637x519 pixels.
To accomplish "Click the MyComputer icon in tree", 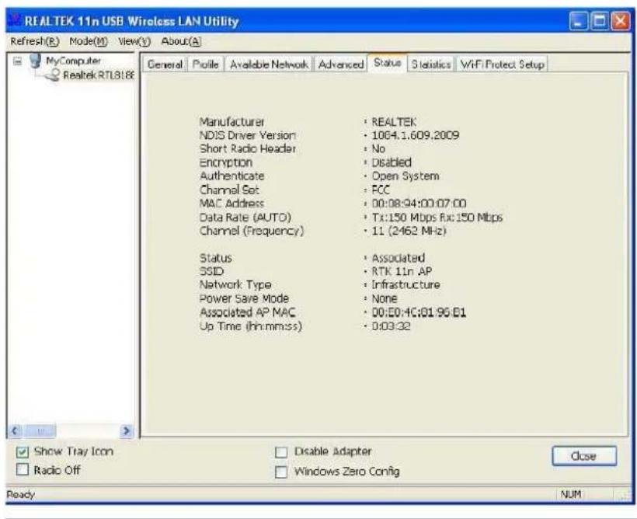I will (36, 61).
